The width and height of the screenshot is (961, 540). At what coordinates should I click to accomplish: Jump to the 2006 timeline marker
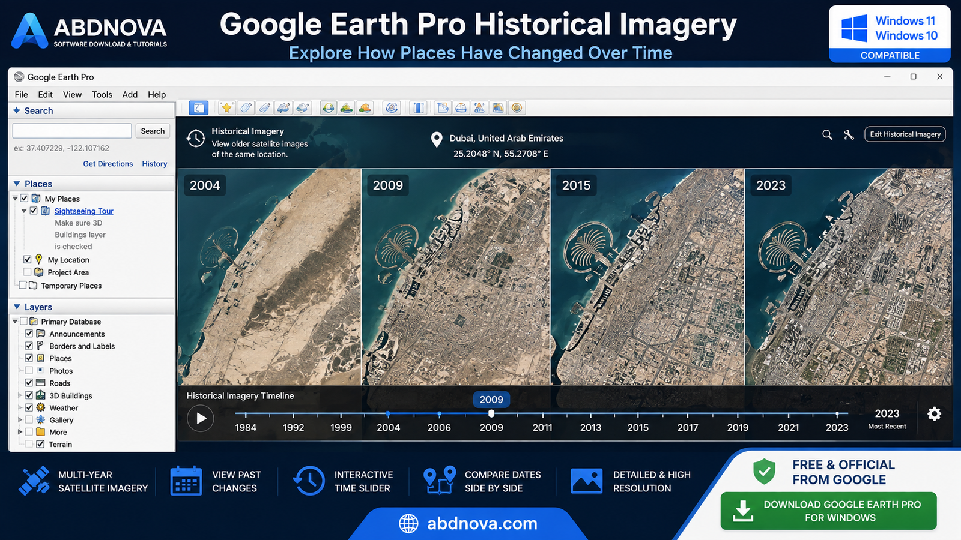click(439, 414)
